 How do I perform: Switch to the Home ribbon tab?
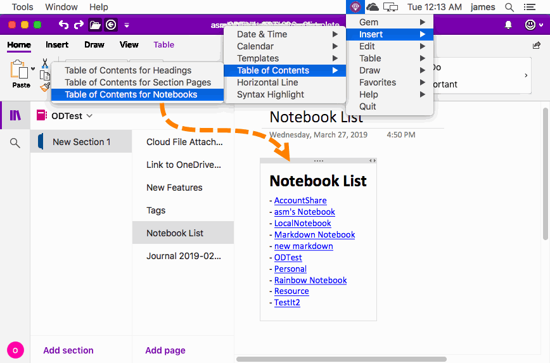[x=19, y=45]
